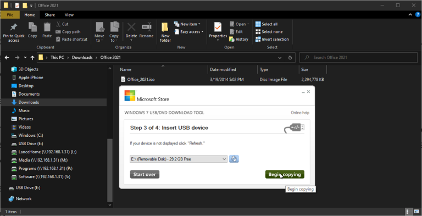The width and height of the screenshot is (422, 216).
Task: Click Select none
Action: pyautogui.click(x=269, y=32)
